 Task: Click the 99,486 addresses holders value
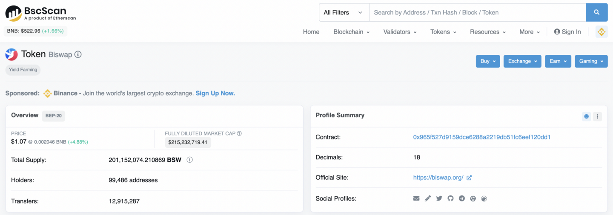point(133,180)
